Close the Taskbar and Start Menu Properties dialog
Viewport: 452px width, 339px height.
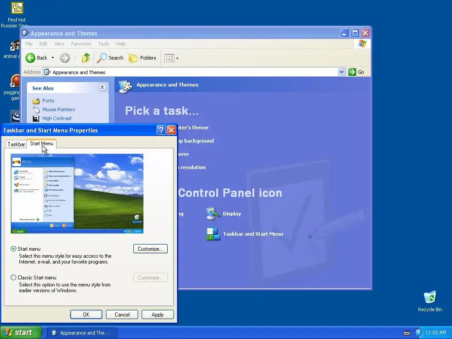[172, 130]
